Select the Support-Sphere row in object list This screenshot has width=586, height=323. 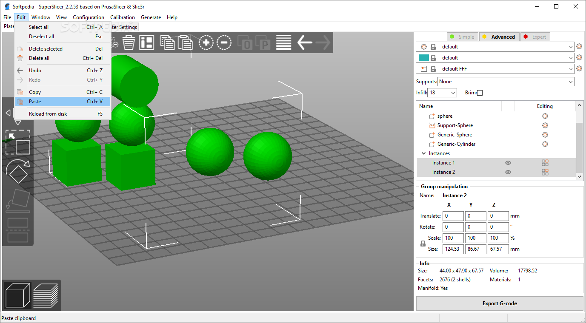click(496, 125)
